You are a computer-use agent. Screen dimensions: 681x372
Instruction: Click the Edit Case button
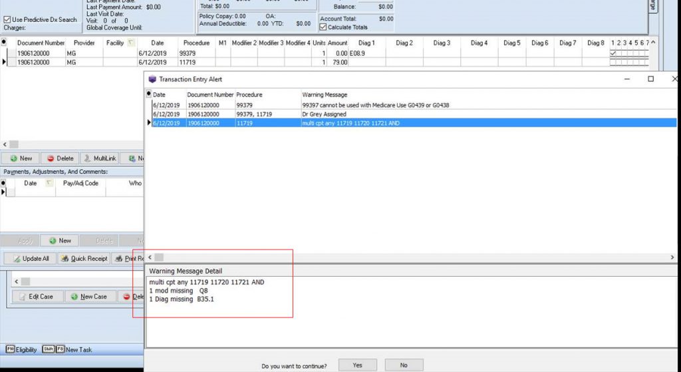[38, 296]
